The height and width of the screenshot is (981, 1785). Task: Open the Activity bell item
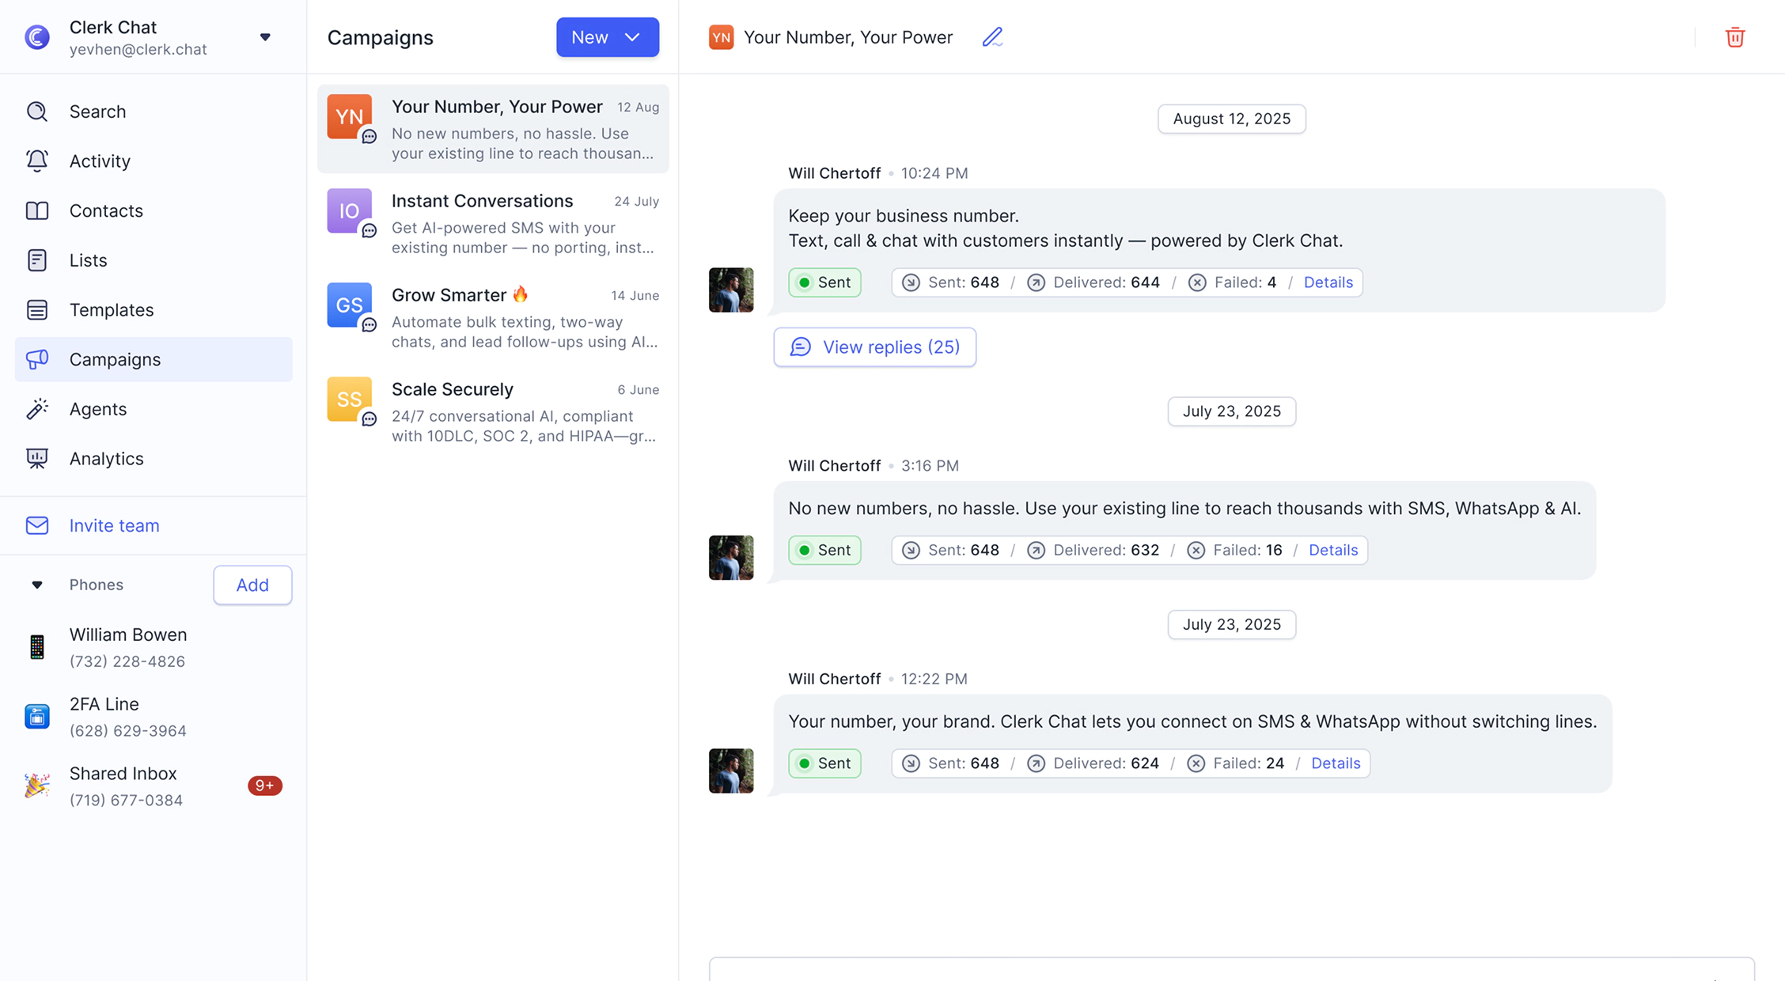coord(100,161)
